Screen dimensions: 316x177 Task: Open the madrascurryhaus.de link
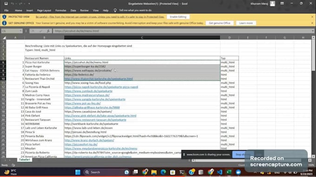[87, 95]
